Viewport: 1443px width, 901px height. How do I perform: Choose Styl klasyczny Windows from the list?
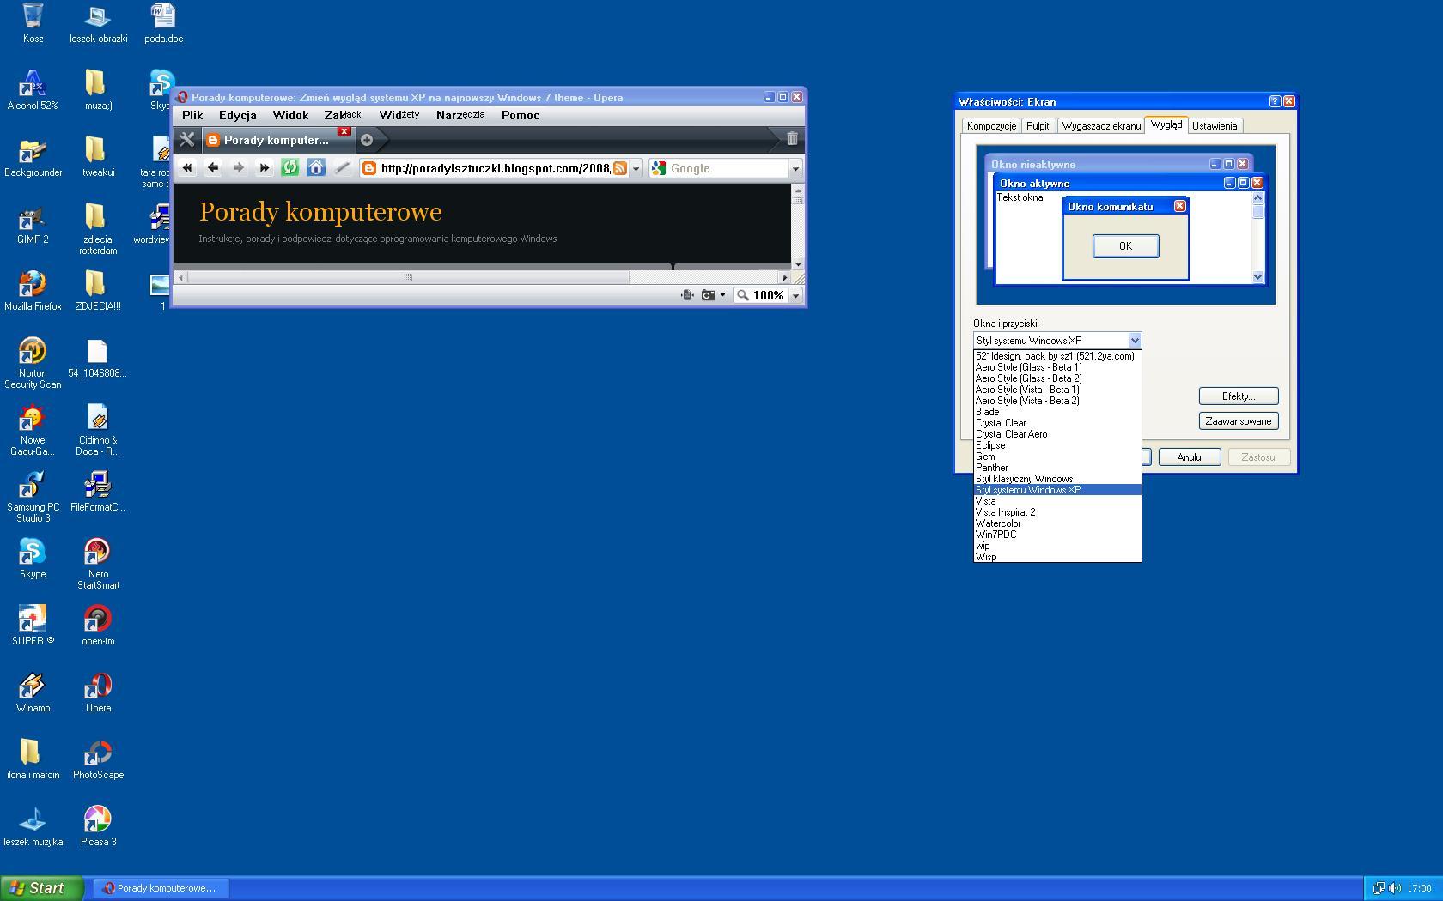(x=1057, y=479)
